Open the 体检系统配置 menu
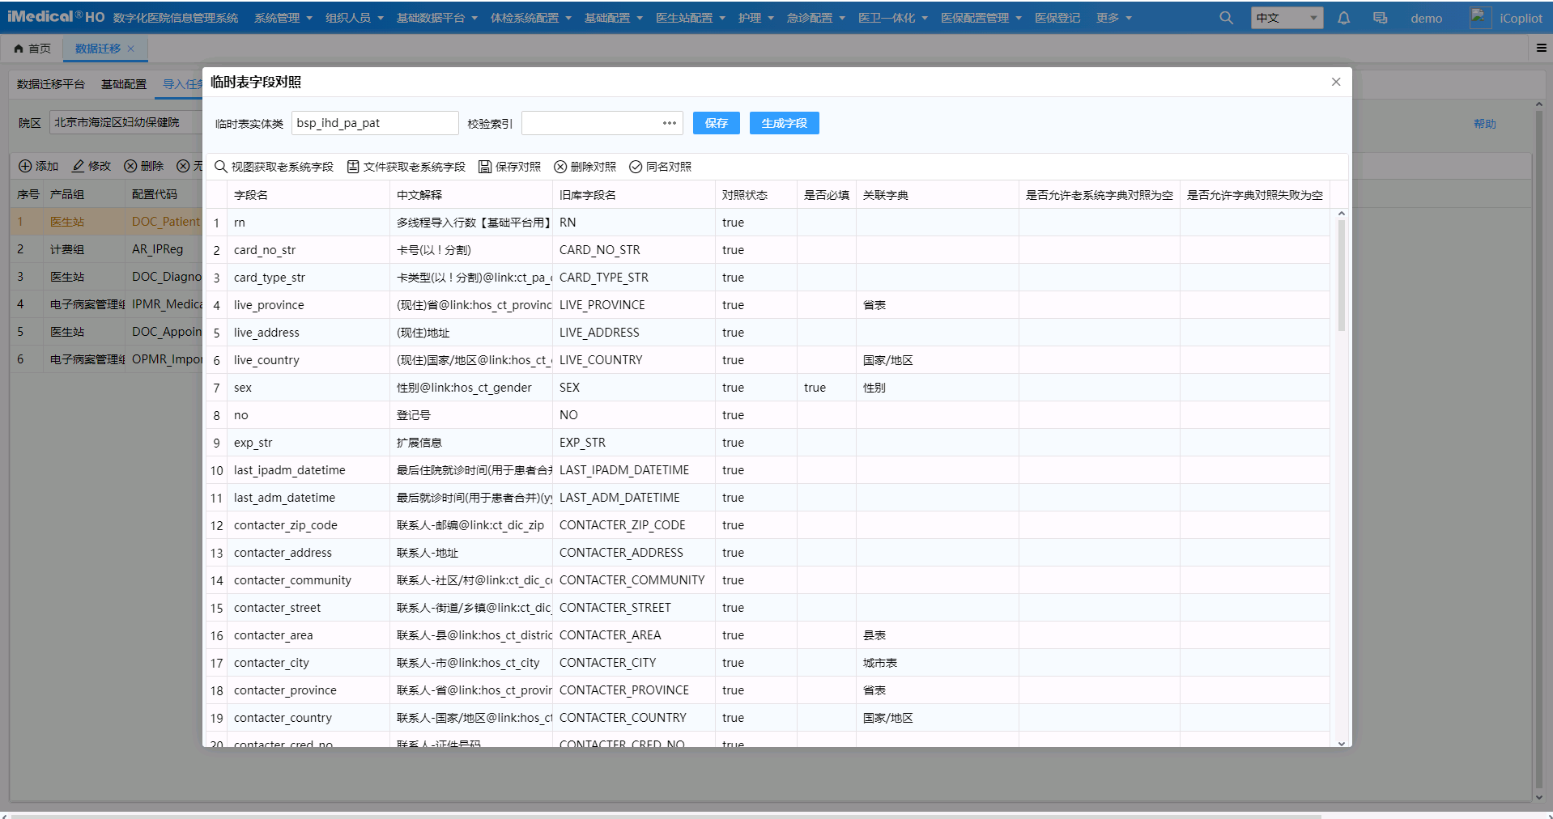Image resolution: width=1553 pixels, height=819 pixels. (x=530, y=18)
